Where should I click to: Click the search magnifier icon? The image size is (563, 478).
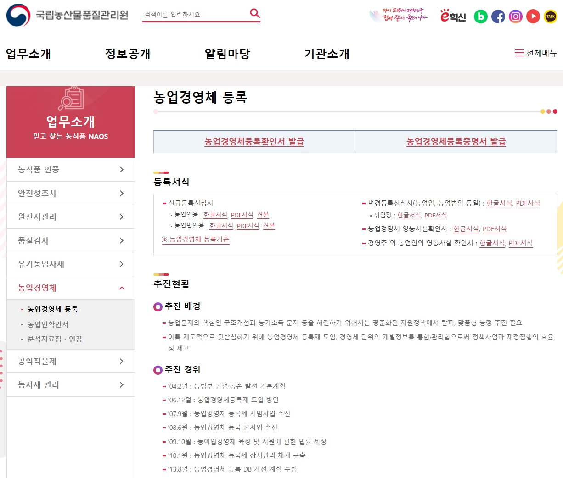[254, 13]
